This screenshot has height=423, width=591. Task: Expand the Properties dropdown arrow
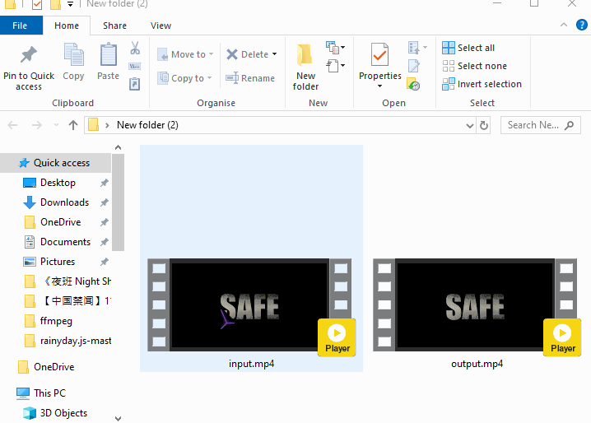[x=379, y=86]
